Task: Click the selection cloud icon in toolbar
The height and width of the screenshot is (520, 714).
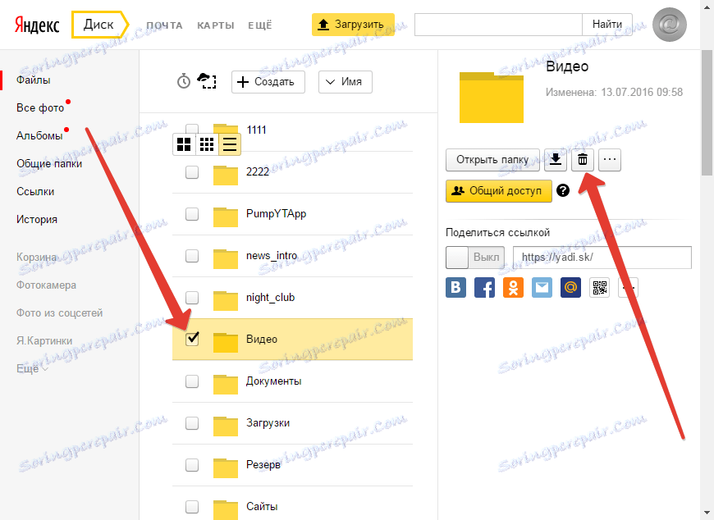Action: pyautogui.click(x=207, y=81)
